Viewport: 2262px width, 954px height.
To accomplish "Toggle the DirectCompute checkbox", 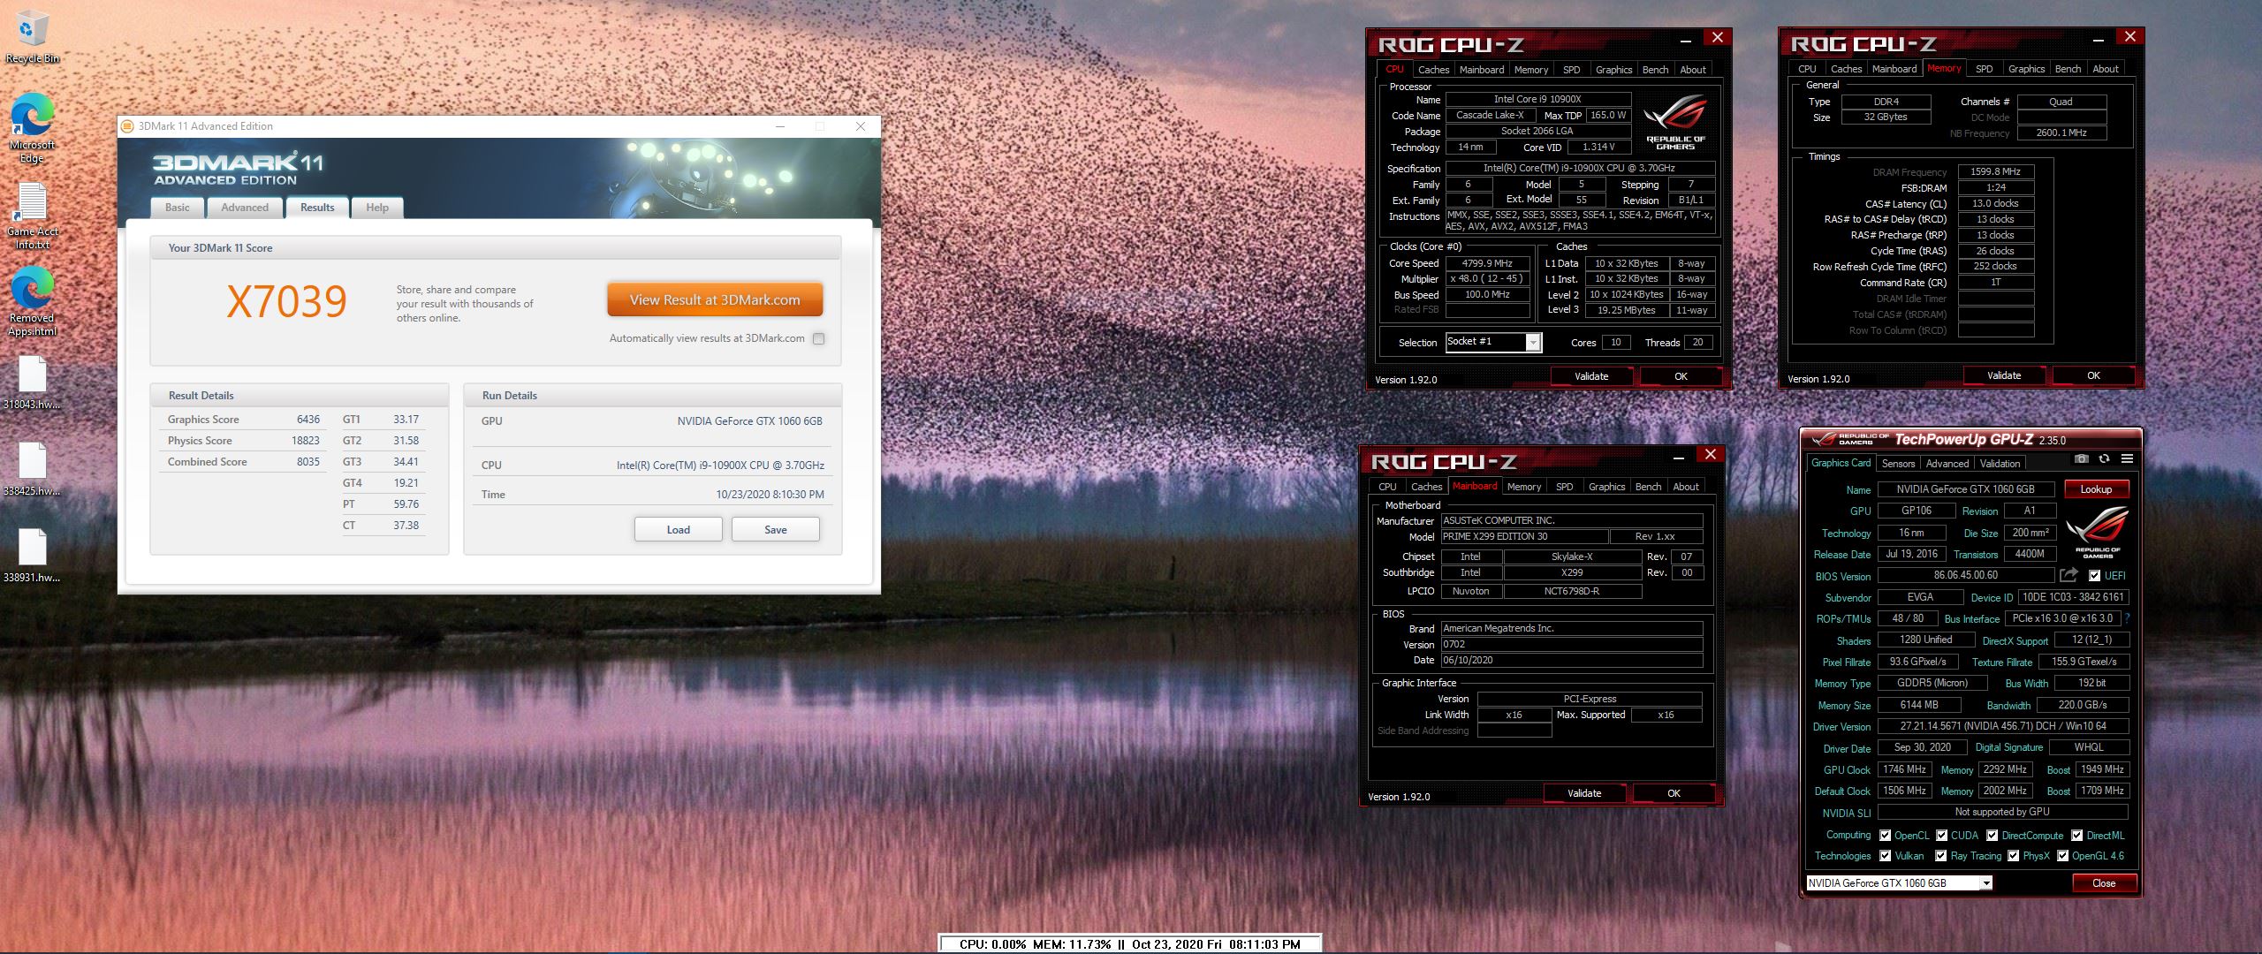I will 1992,836.
